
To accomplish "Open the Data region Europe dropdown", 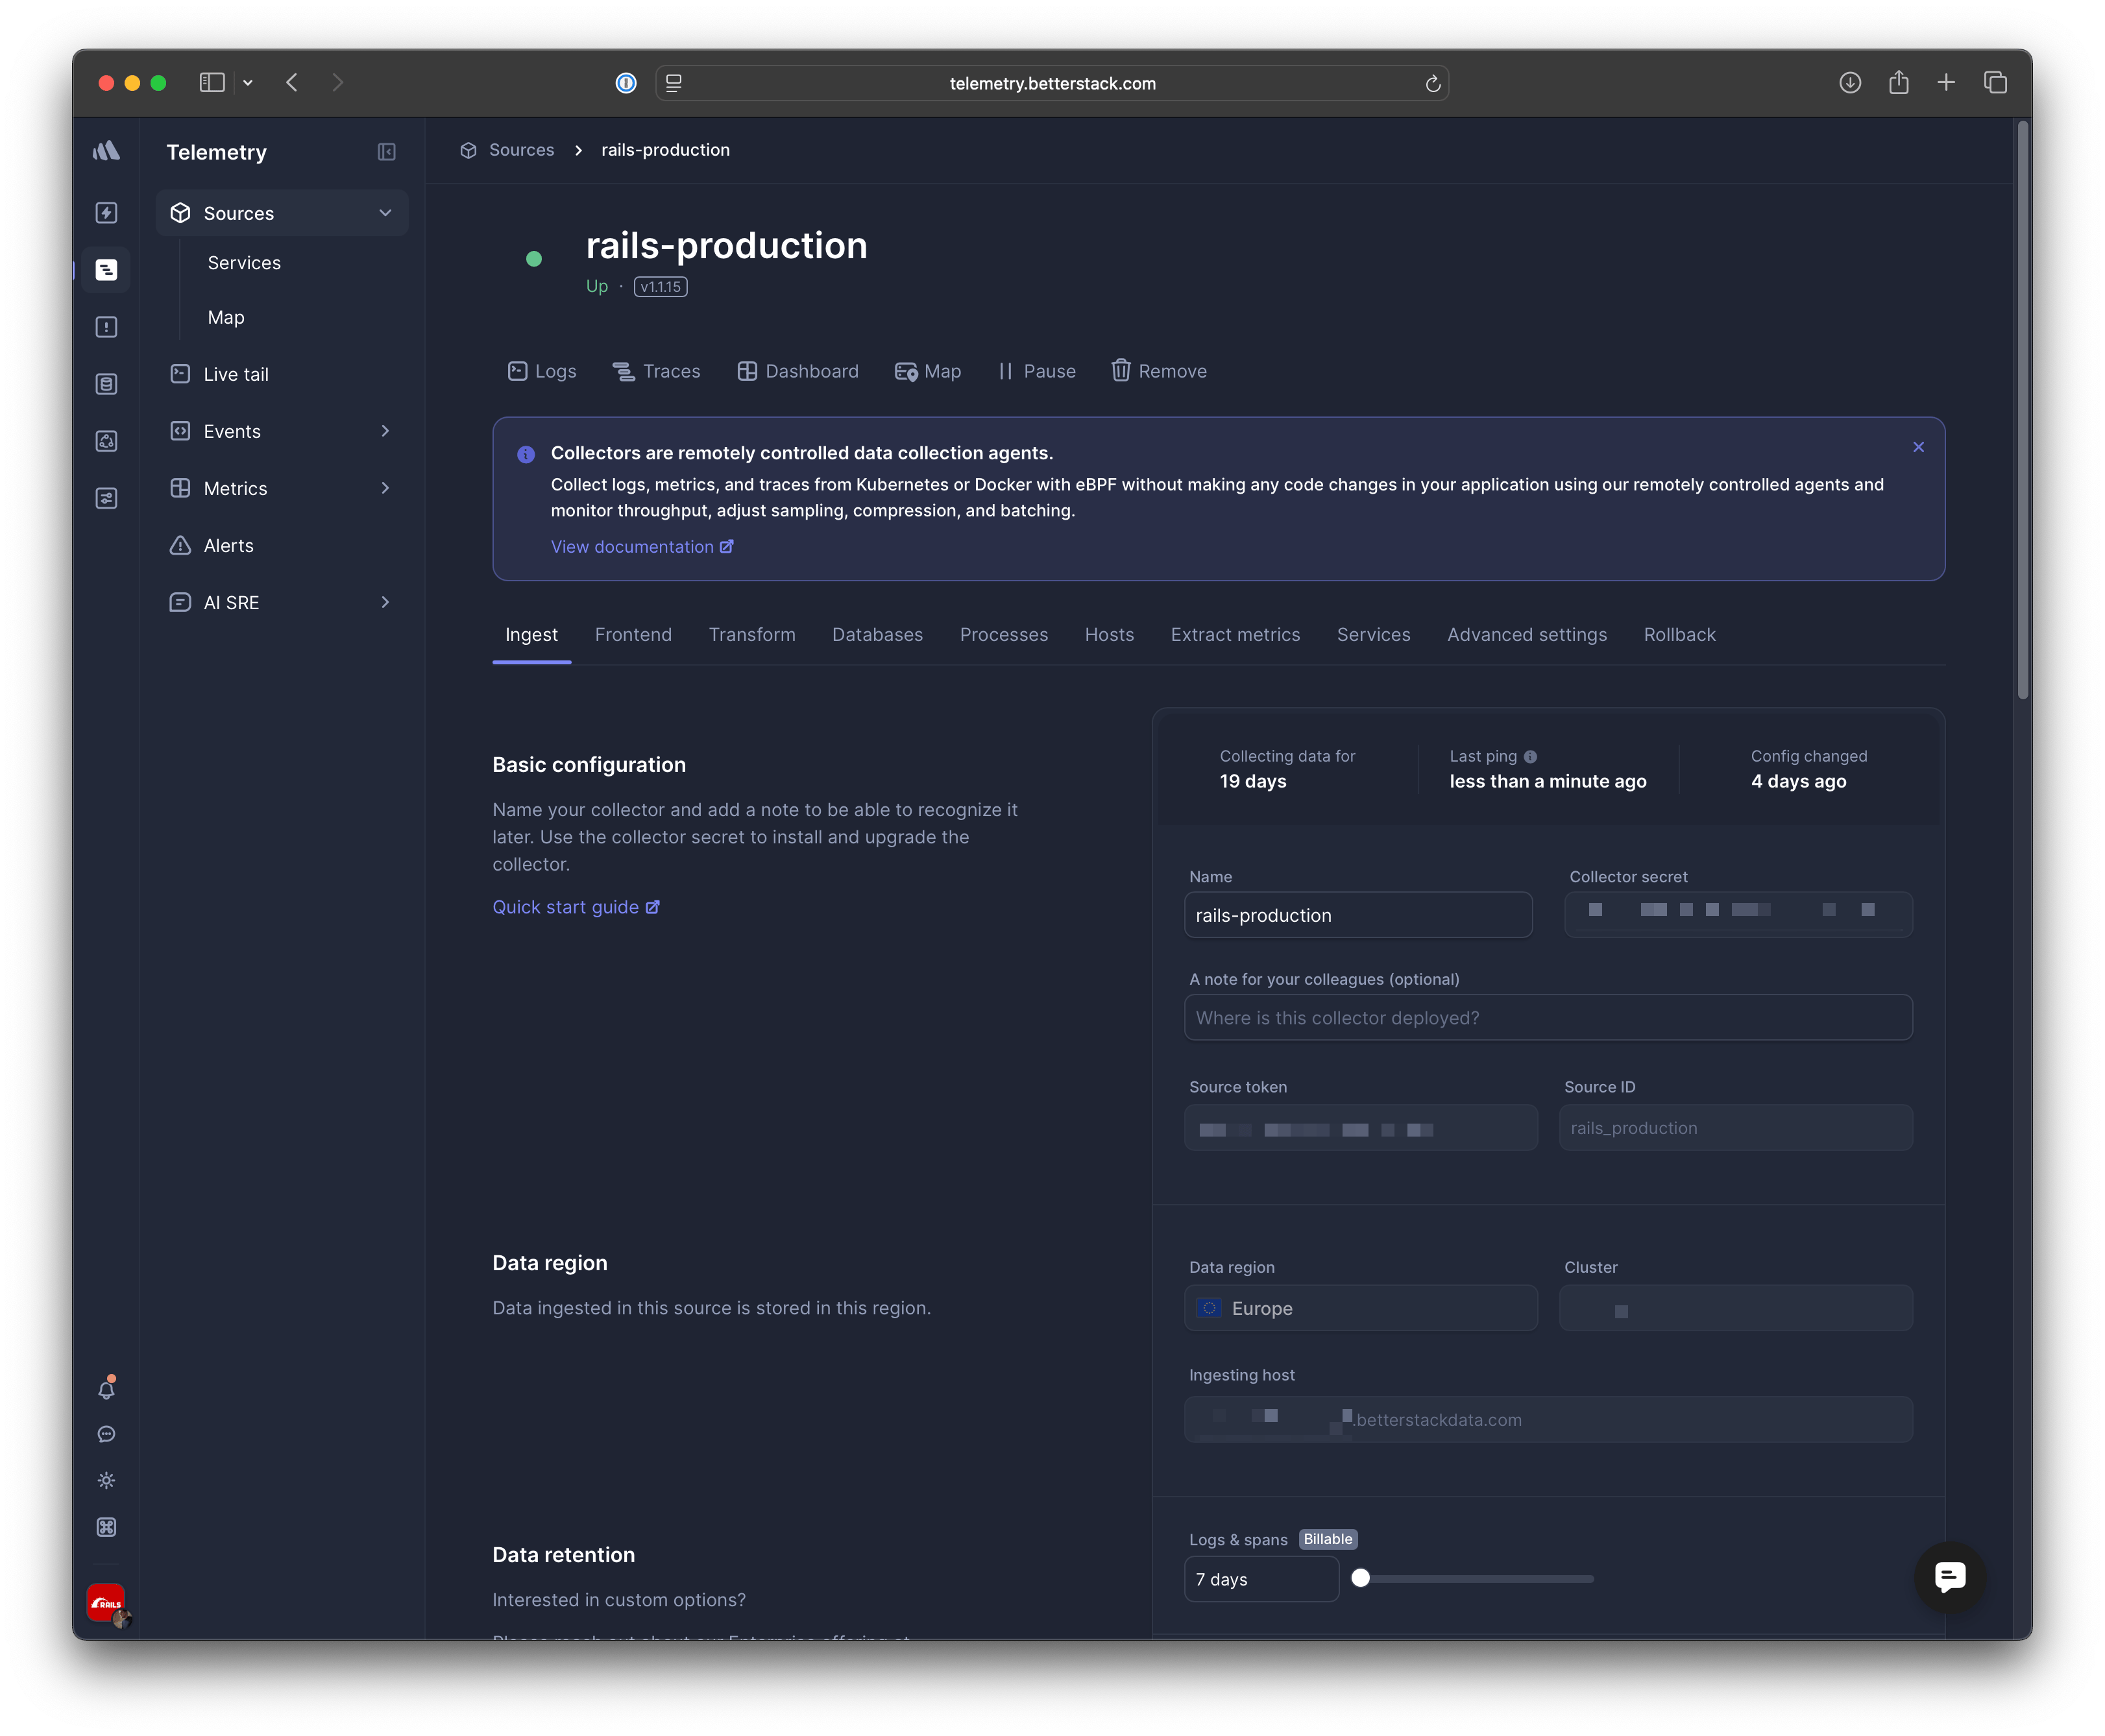I will tap(1360, 1308).
